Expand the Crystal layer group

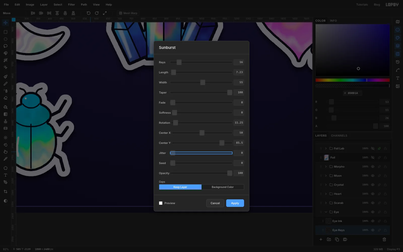pyautogui.click(x=326, y=185)
